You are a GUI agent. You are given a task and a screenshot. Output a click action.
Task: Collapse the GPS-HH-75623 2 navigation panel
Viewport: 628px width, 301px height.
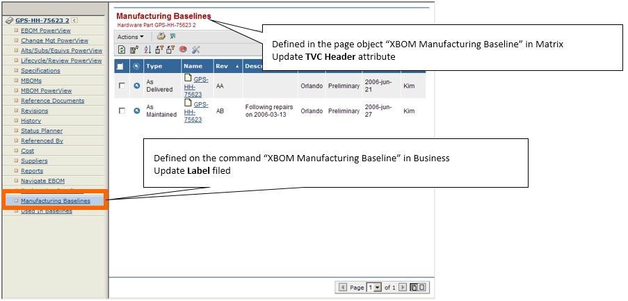pos(74,21)
